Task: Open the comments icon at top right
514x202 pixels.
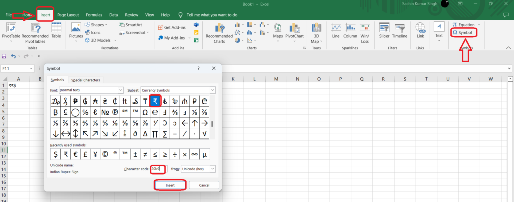Action: click(x=506, y=15)
